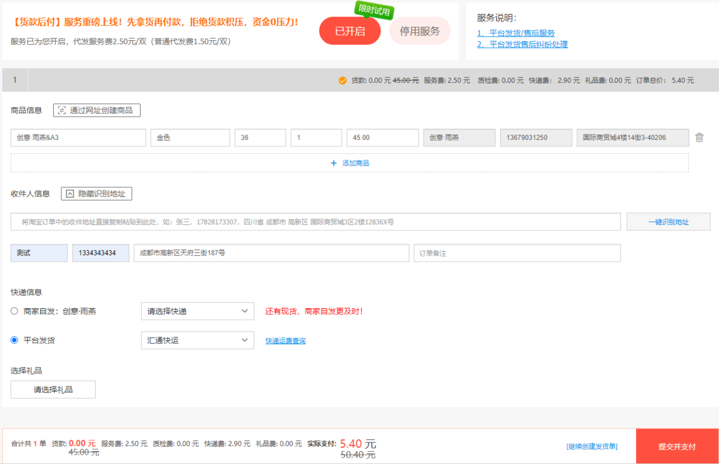This screenshot has height=464, width=719.
Task: Click 请选择礼品 gift button
Action: (x=53, y=389)
